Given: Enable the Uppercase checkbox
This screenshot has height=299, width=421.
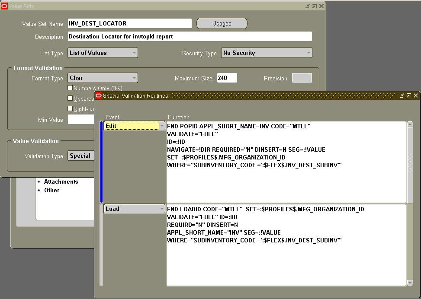Looking at the screenshot, I should pyautogui.click(x=70, y=99).
